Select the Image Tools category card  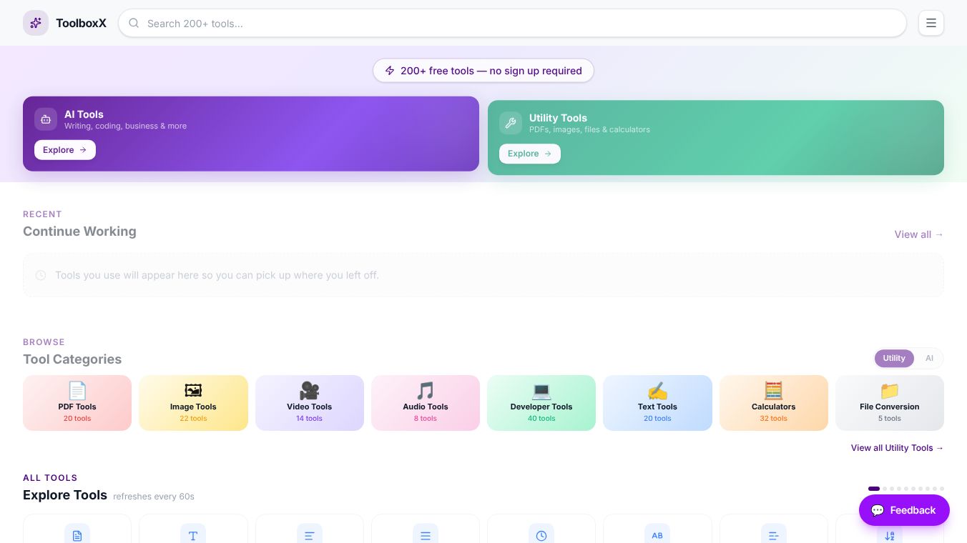tap(193, 403)
